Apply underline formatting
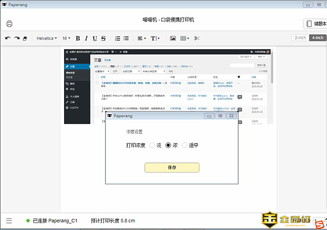The height and width of the screenshot is (230, 327). pos(95,38)
